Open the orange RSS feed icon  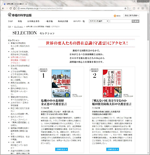click(115, 16)
